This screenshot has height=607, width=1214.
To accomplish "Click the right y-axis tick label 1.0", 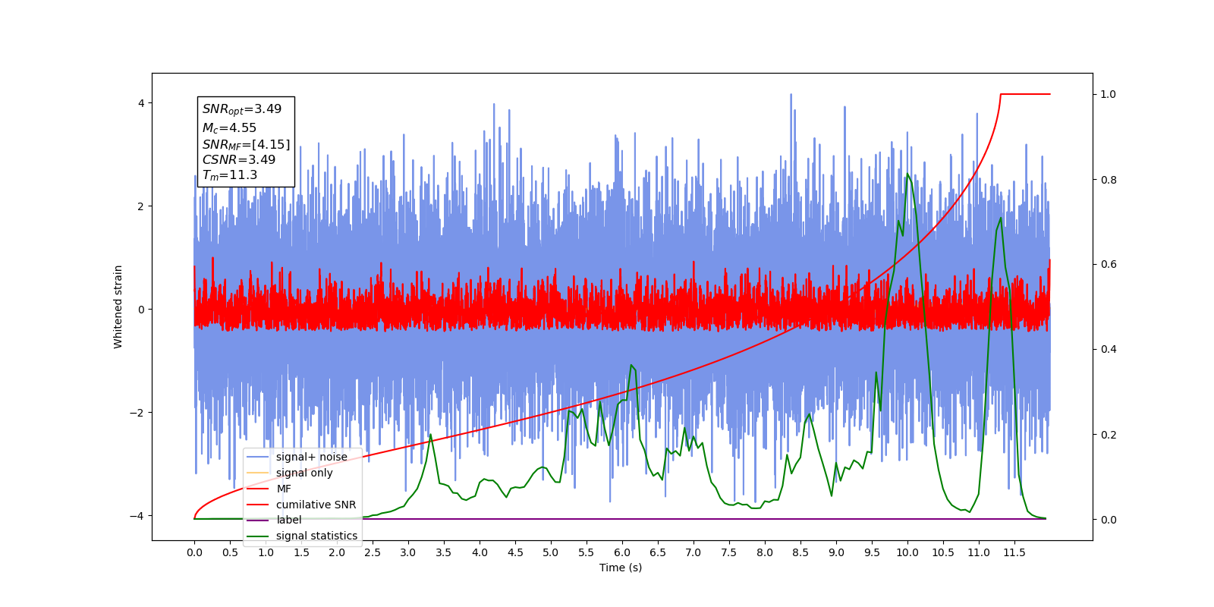I will [x=1109, y=95].
